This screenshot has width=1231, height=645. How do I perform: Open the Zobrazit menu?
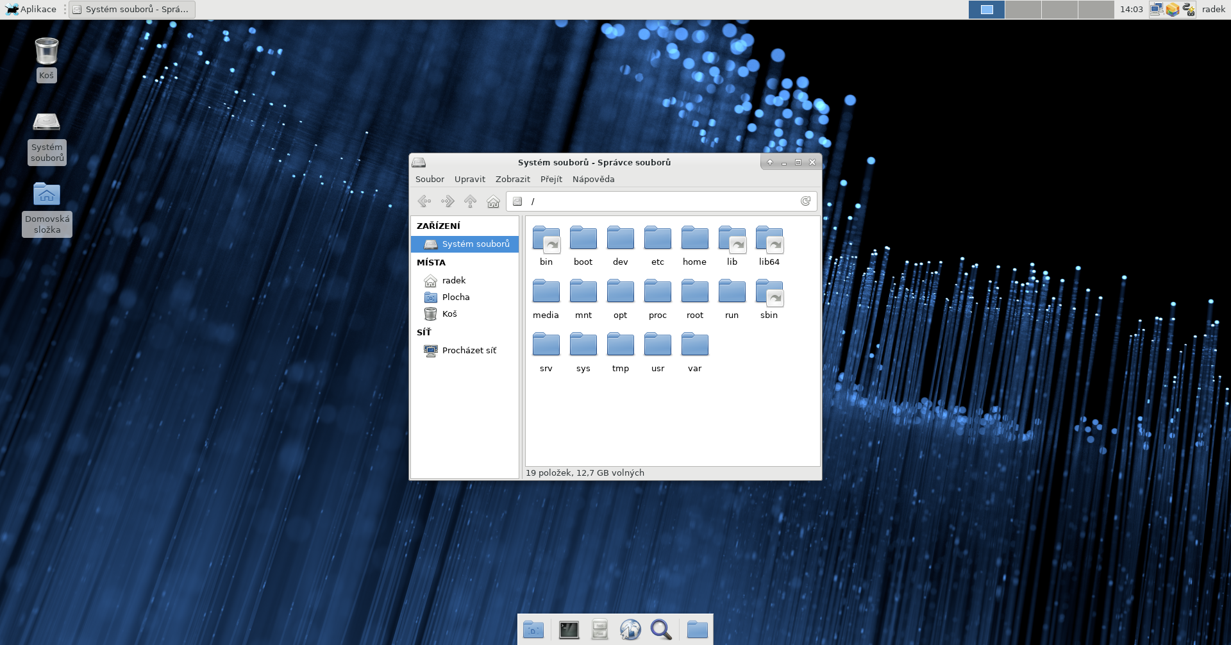click(x=512, y=180)
